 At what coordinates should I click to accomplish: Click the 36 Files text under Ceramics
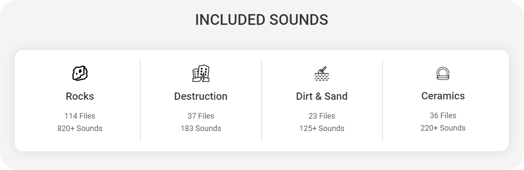coord(443,116)
